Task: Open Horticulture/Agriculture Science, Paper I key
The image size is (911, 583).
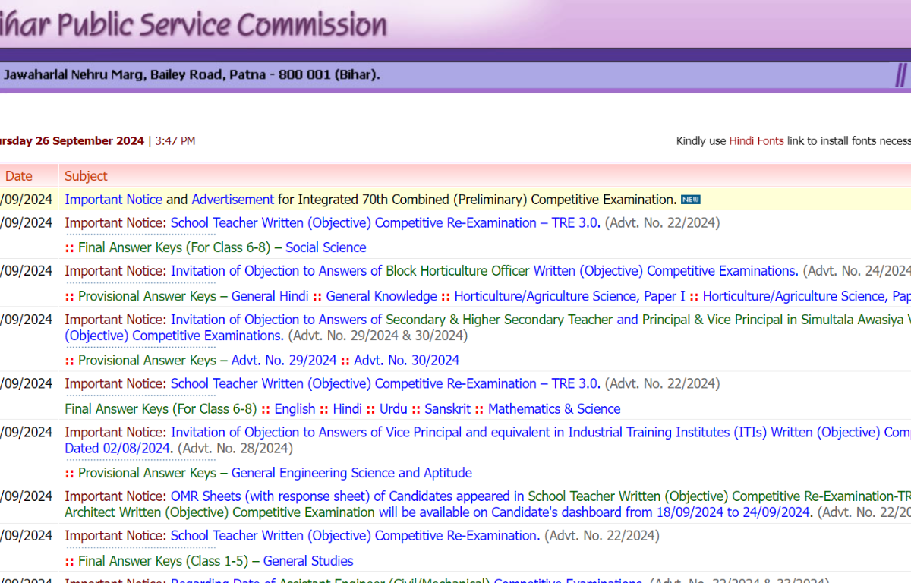Action: [569, 296]
